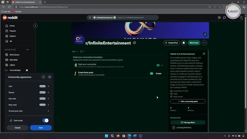Image resolution: width=247 pixels, height=139 pixels.
Task: Click the Save button
Action: [41, 127]
